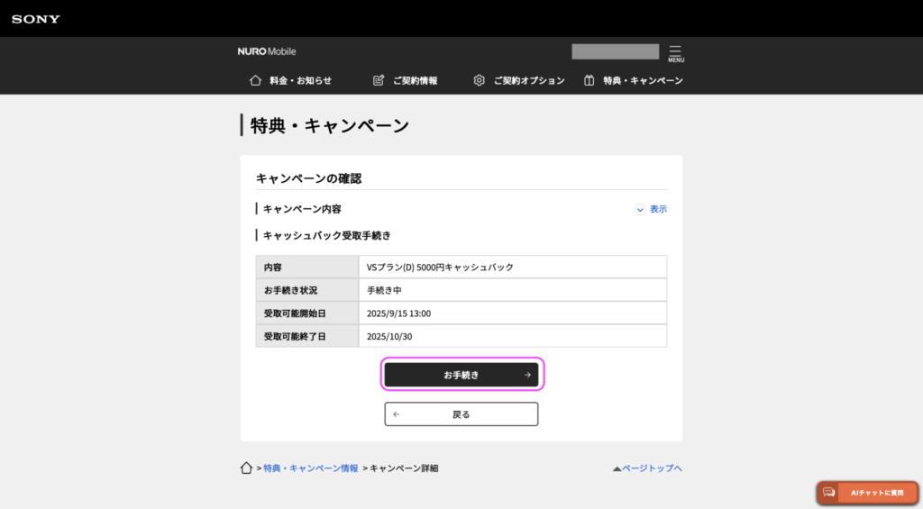The height and width of the screenshot is (509, 923).
Task: Jump to top via ページトップへ
Action: pyautogui.click(x=647, y=468)
